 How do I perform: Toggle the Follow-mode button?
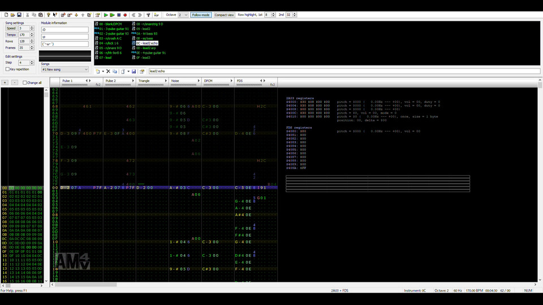[x=201, y=15]
